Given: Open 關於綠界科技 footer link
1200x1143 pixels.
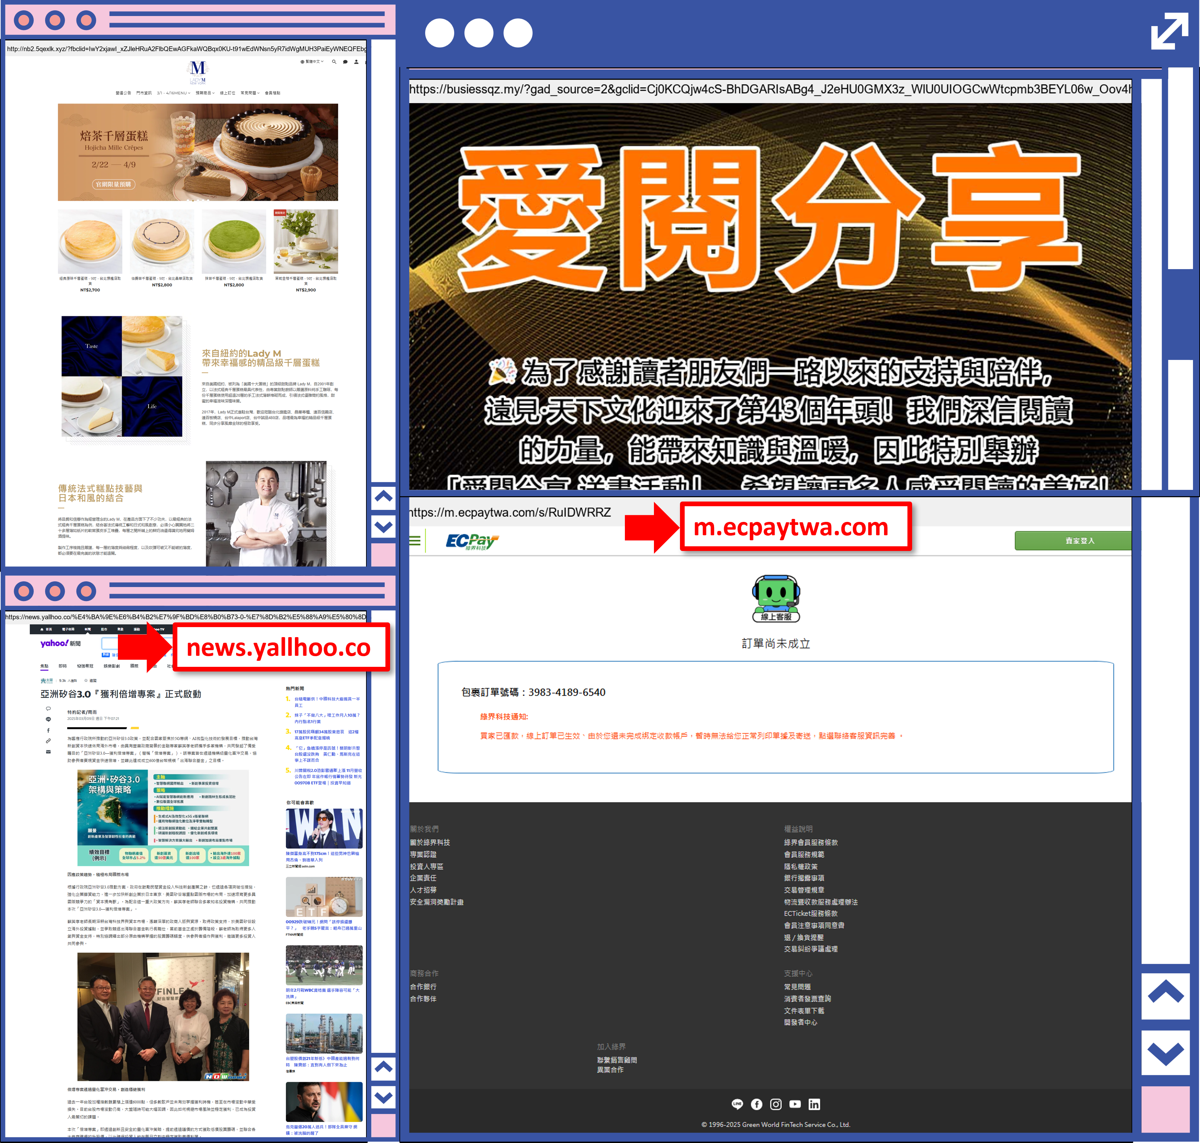Looking at the screenshot, I should (430, 842).
